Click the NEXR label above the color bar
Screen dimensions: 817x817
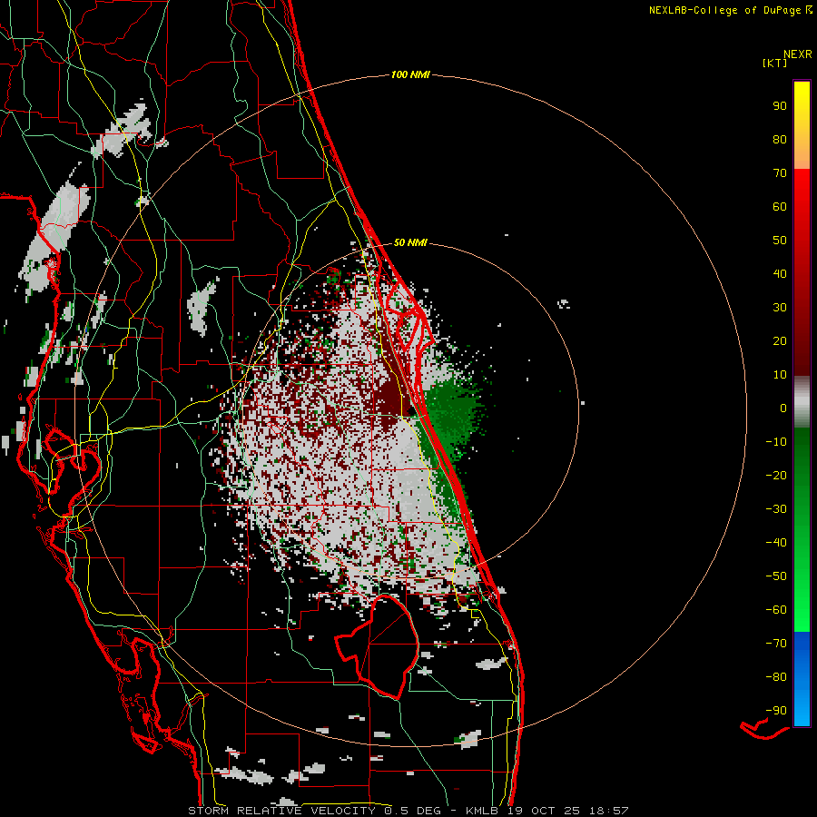(798, 54)
